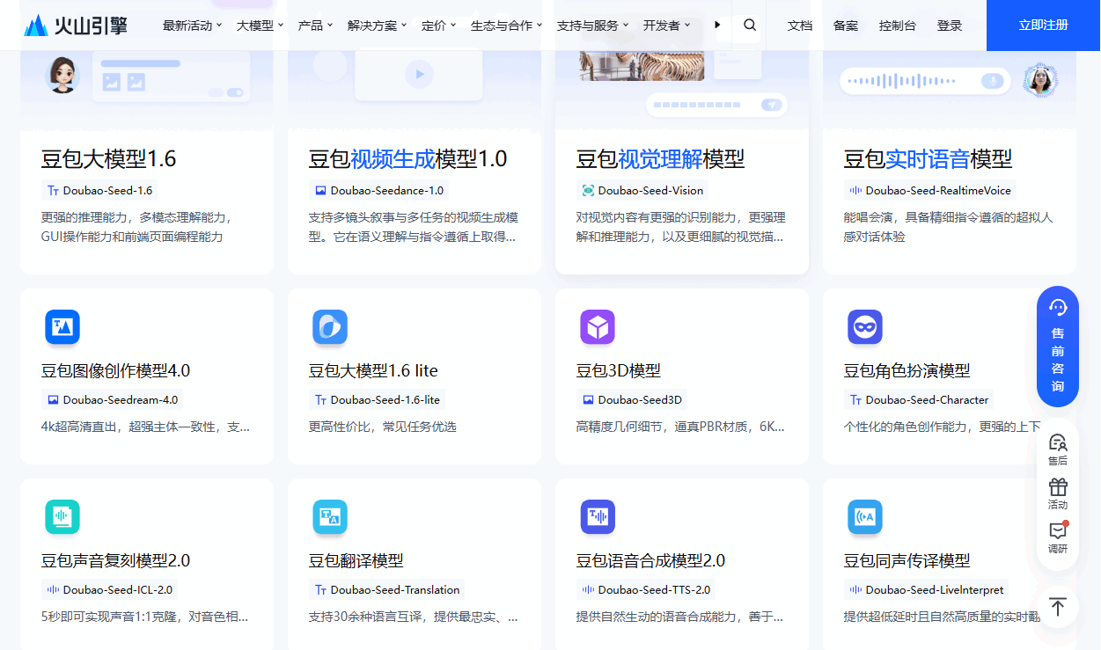
Task: Open the search magnifier icon
Action: 749,25
